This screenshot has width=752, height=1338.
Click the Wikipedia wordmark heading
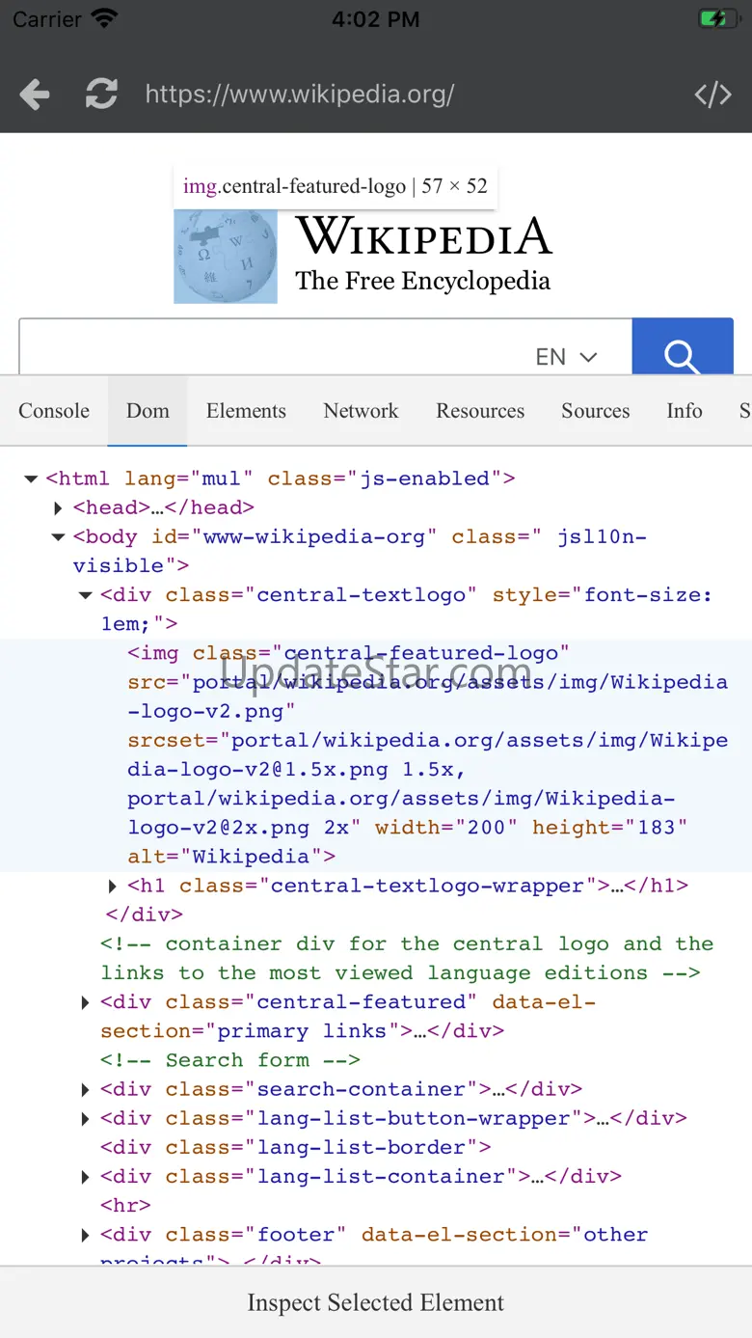click(x=424, y=236)
